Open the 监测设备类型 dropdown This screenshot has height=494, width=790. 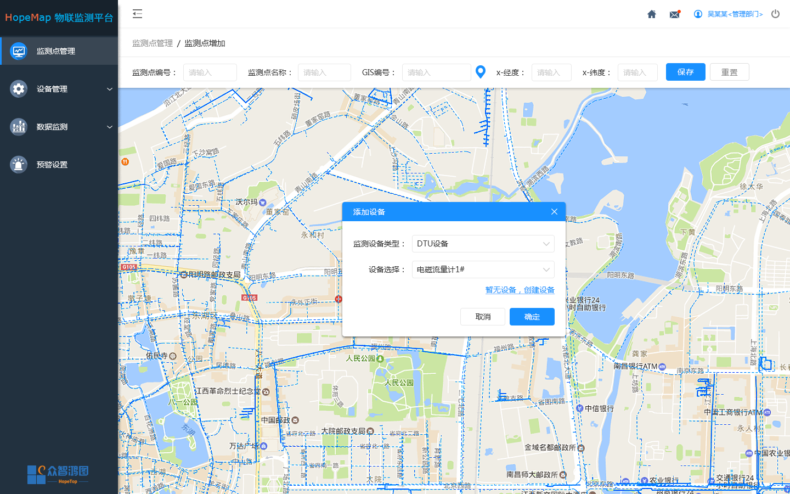[483, 244]
